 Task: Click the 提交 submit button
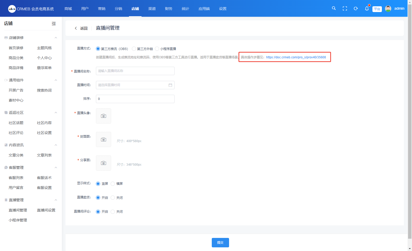coord(220,243)
